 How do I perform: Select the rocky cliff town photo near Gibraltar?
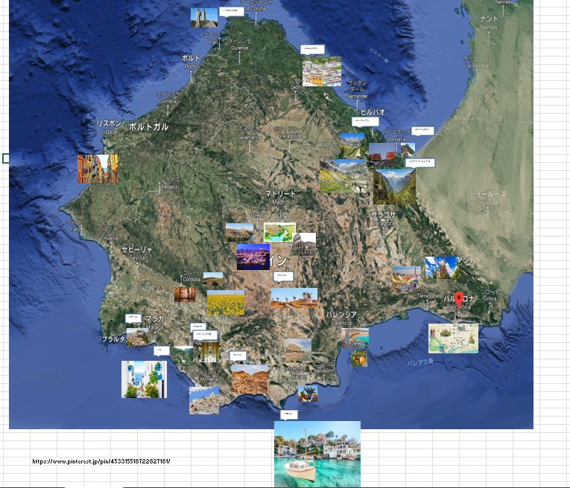click(137, 338)
